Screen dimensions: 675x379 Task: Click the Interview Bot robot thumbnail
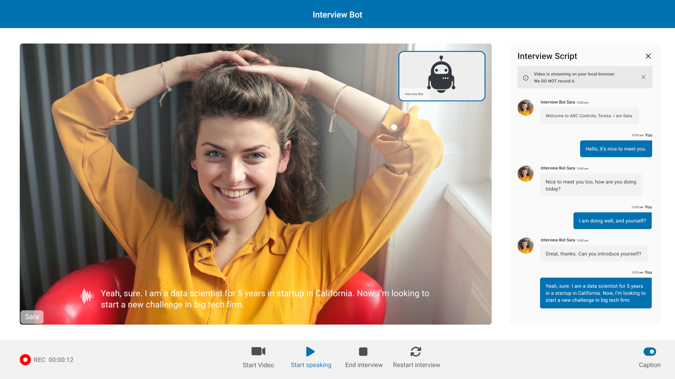point(442,76)
